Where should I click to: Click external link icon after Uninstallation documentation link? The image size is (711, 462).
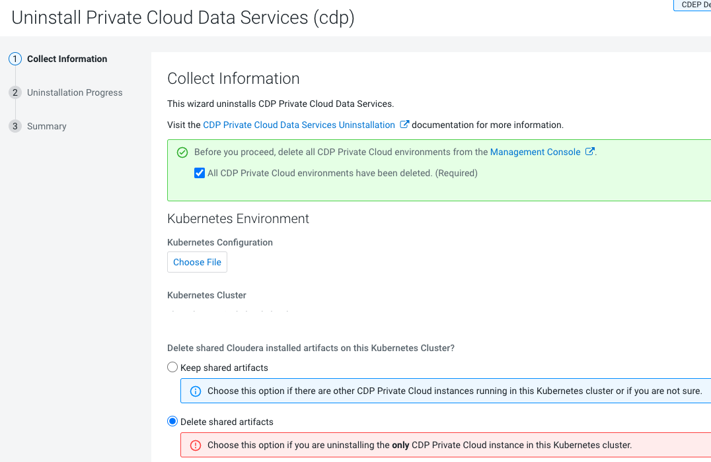tap(405, 125)
